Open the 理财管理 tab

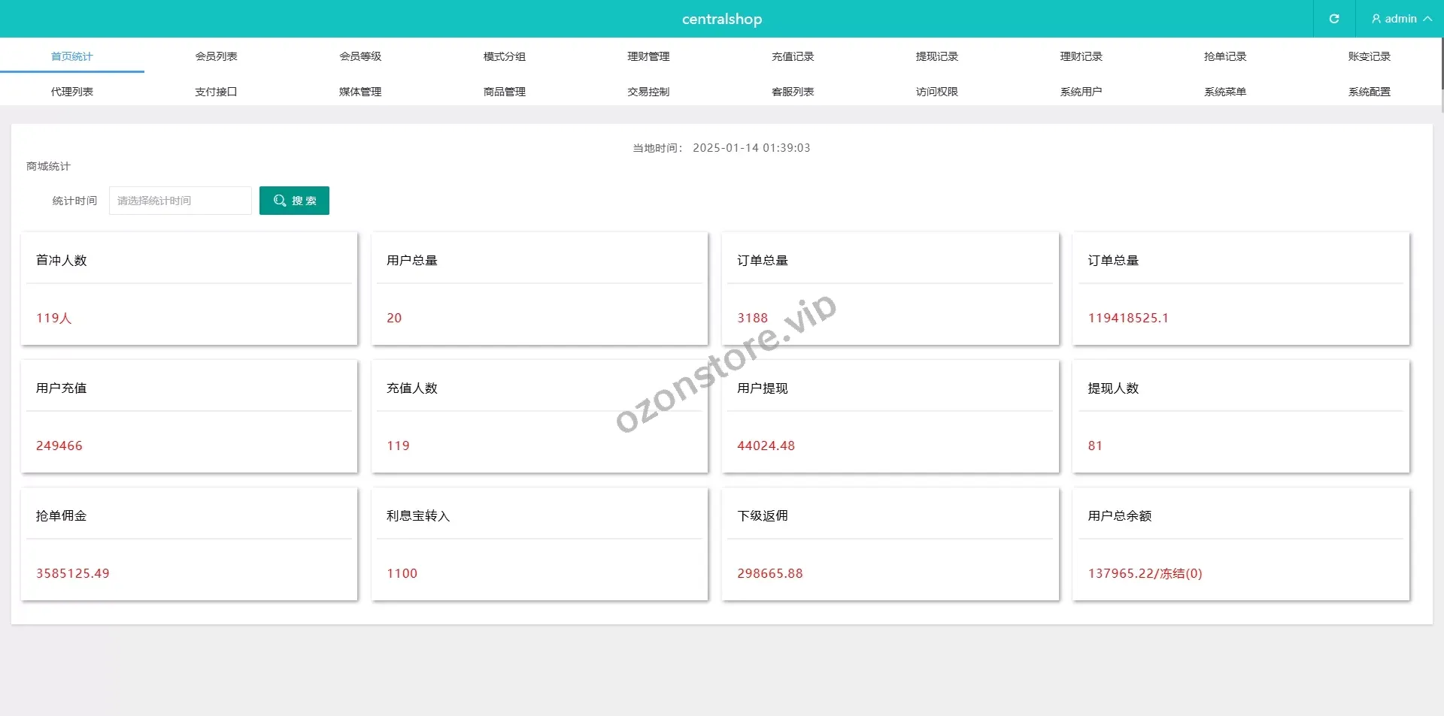[x=648, y=56]
